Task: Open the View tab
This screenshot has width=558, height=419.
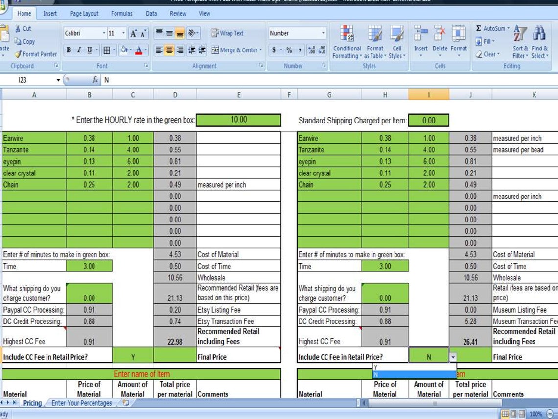Action: (x=204, y=14)
